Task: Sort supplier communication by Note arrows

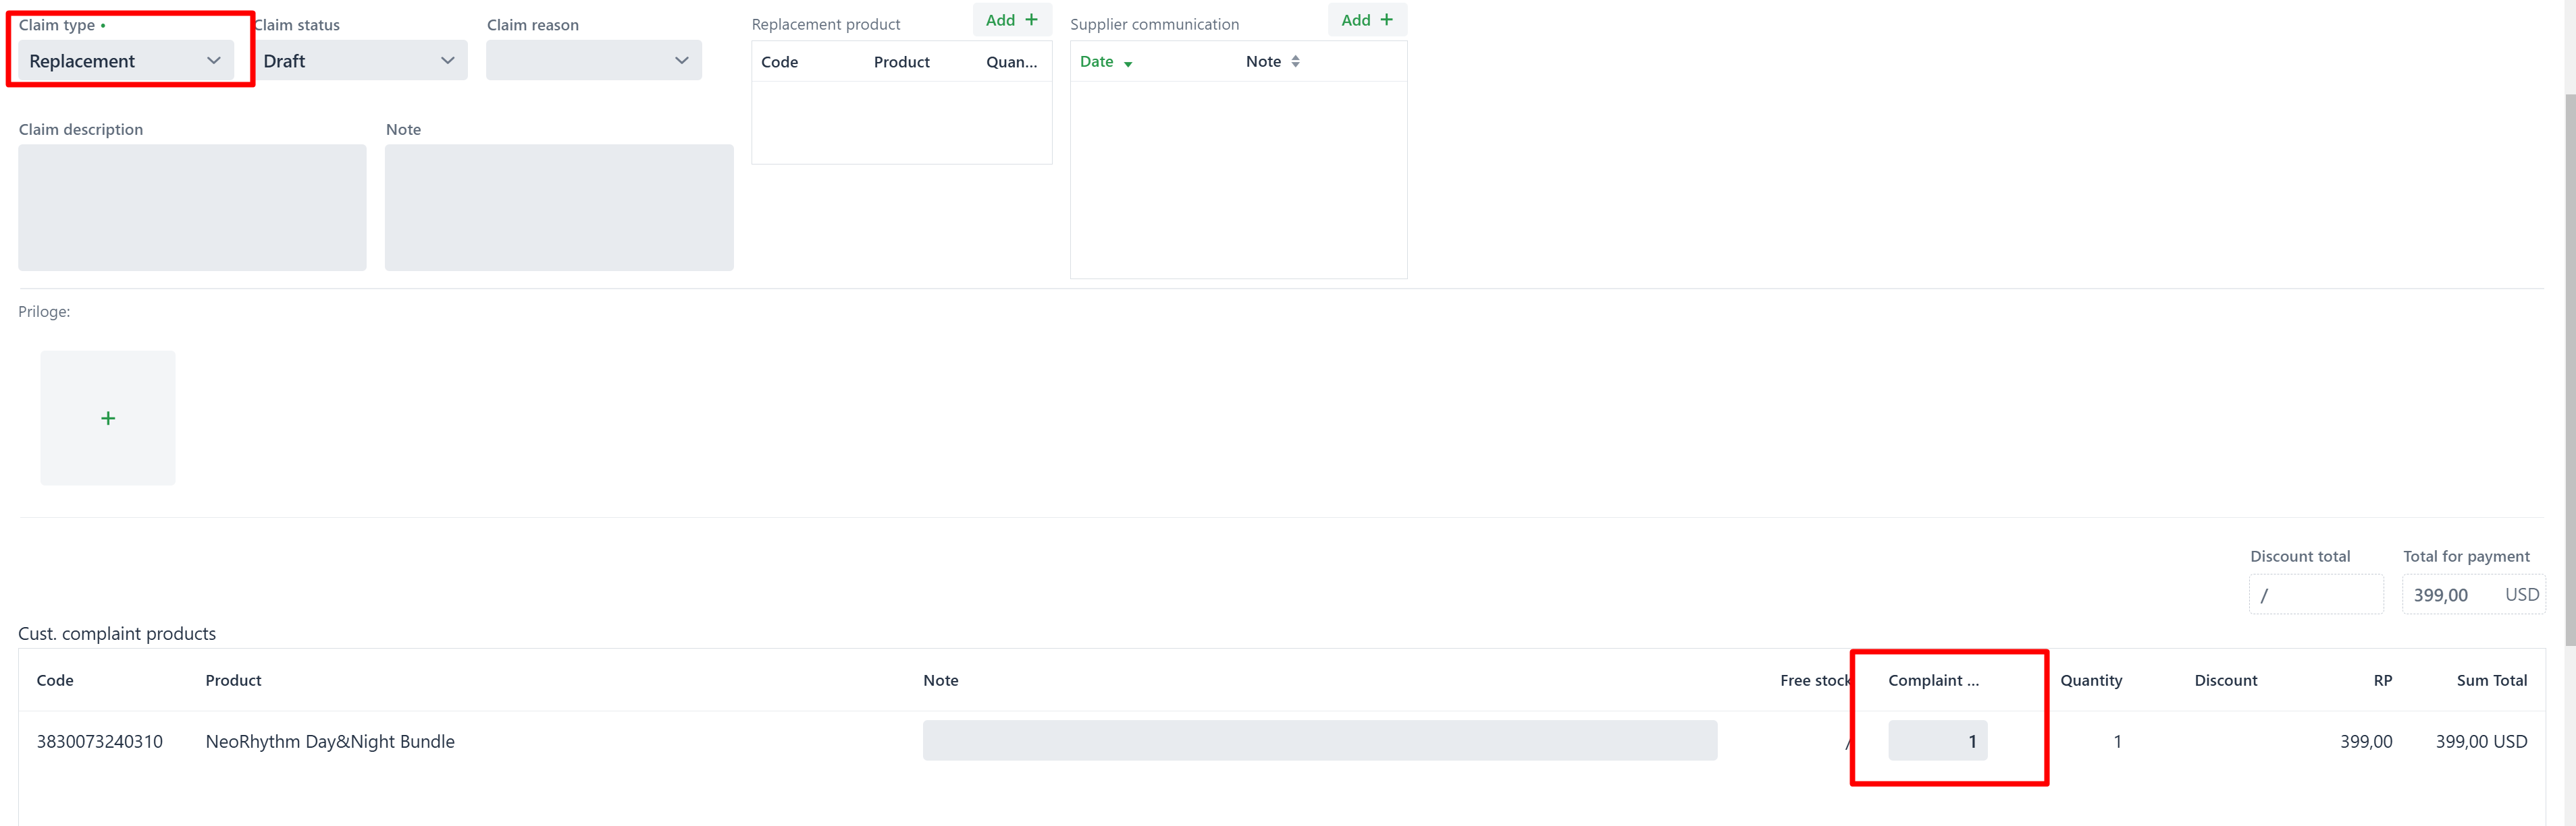Action: pyautogui.click(x=1295, y=62)
